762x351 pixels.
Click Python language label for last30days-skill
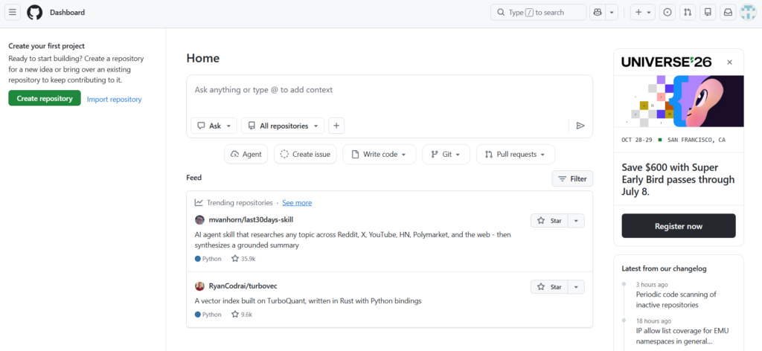[x=208, y=259]
